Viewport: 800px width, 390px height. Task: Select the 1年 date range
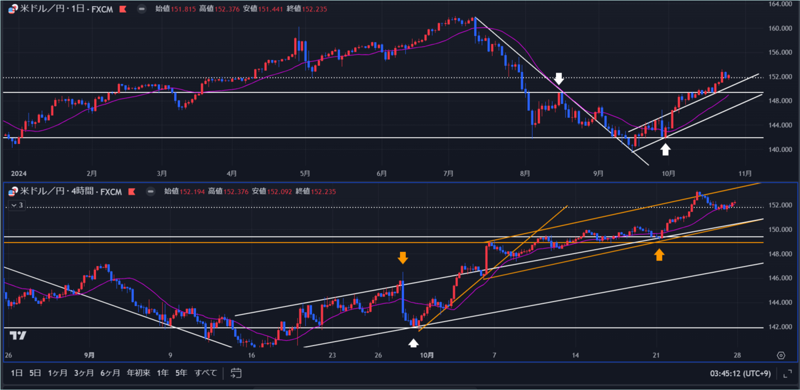tap(162, 374)
